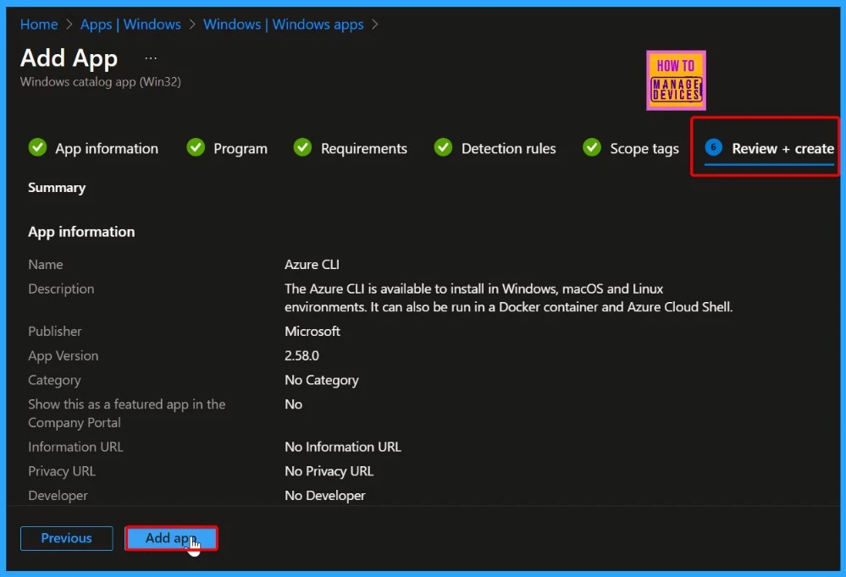The width and height of the screenshot is (846, 577).
Task: Click the step 6 circle icon
Action: [x=713, y=147]
